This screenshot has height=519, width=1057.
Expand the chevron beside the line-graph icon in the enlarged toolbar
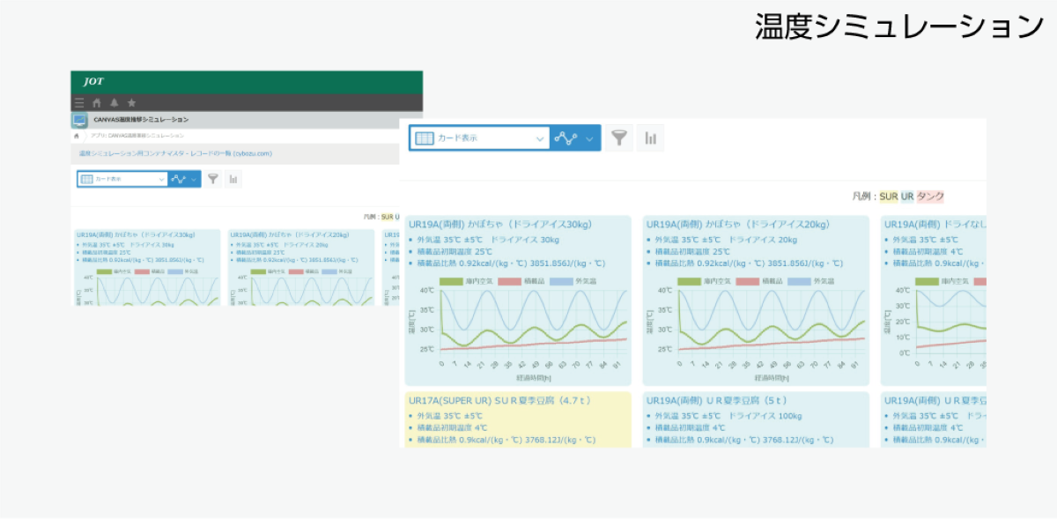point(589,138)
